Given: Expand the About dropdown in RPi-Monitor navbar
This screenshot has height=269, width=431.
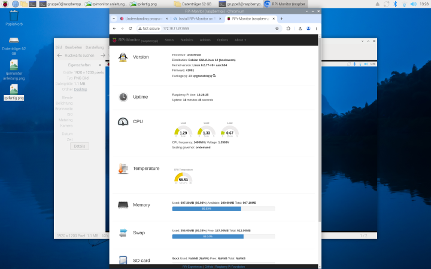Looking at the screenshot, I should (x=240, y=40).
